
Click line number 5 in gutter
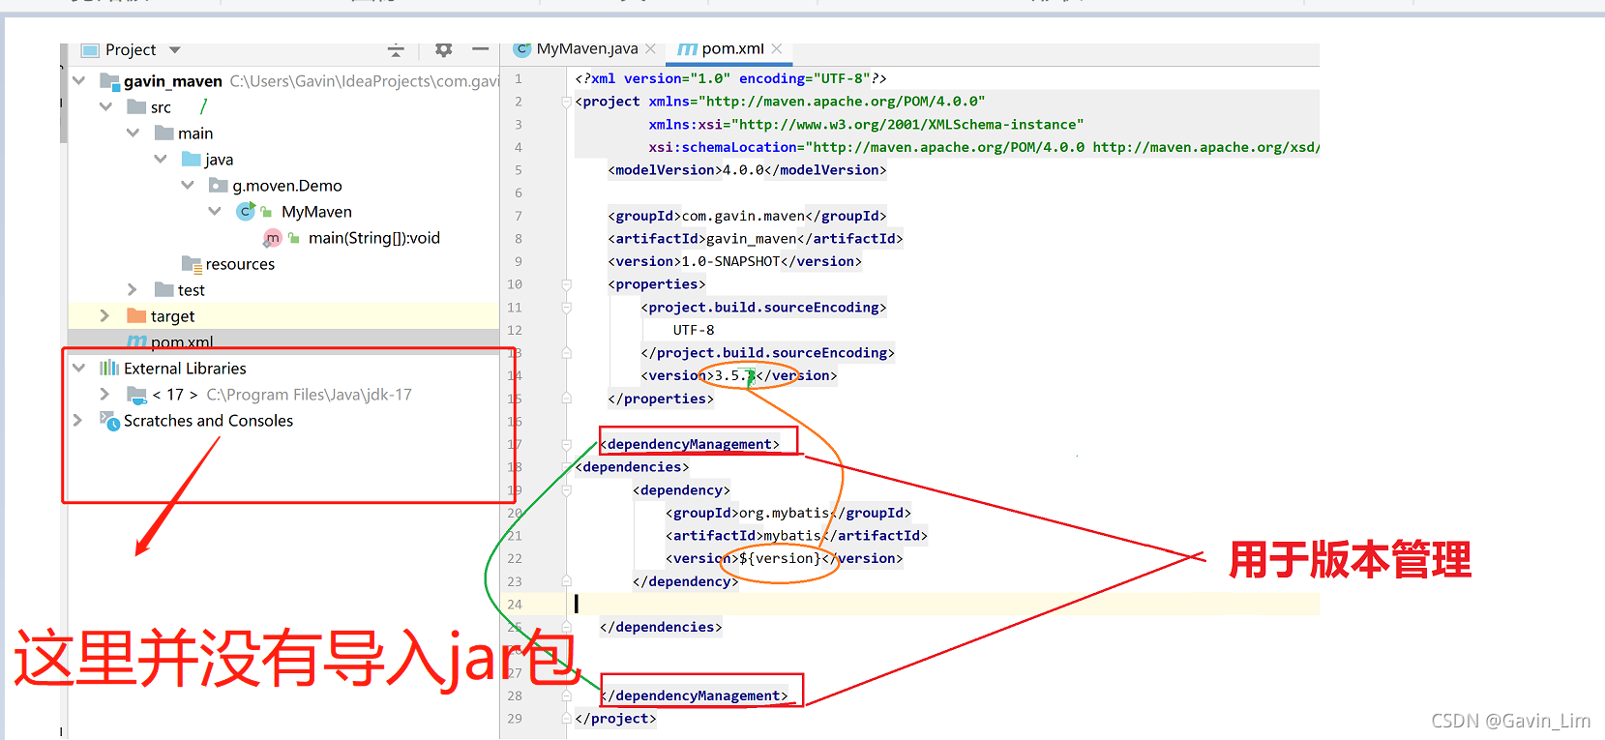coord(518,170)
